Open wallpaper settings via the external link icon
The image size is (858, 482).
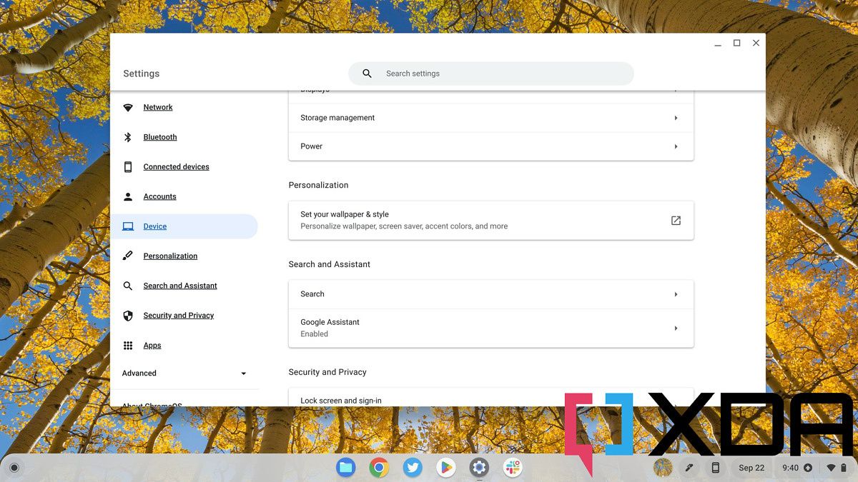point(675,220)
